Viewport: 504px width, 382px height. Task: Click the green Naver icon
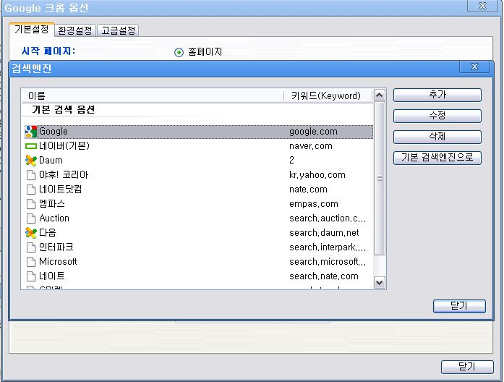point(31,146)
